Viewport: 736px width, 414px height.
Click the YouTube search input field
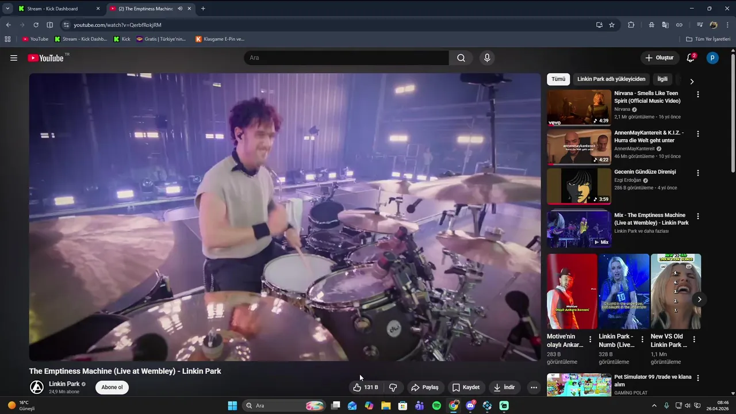pyautogui.click(x=346, y=58)
